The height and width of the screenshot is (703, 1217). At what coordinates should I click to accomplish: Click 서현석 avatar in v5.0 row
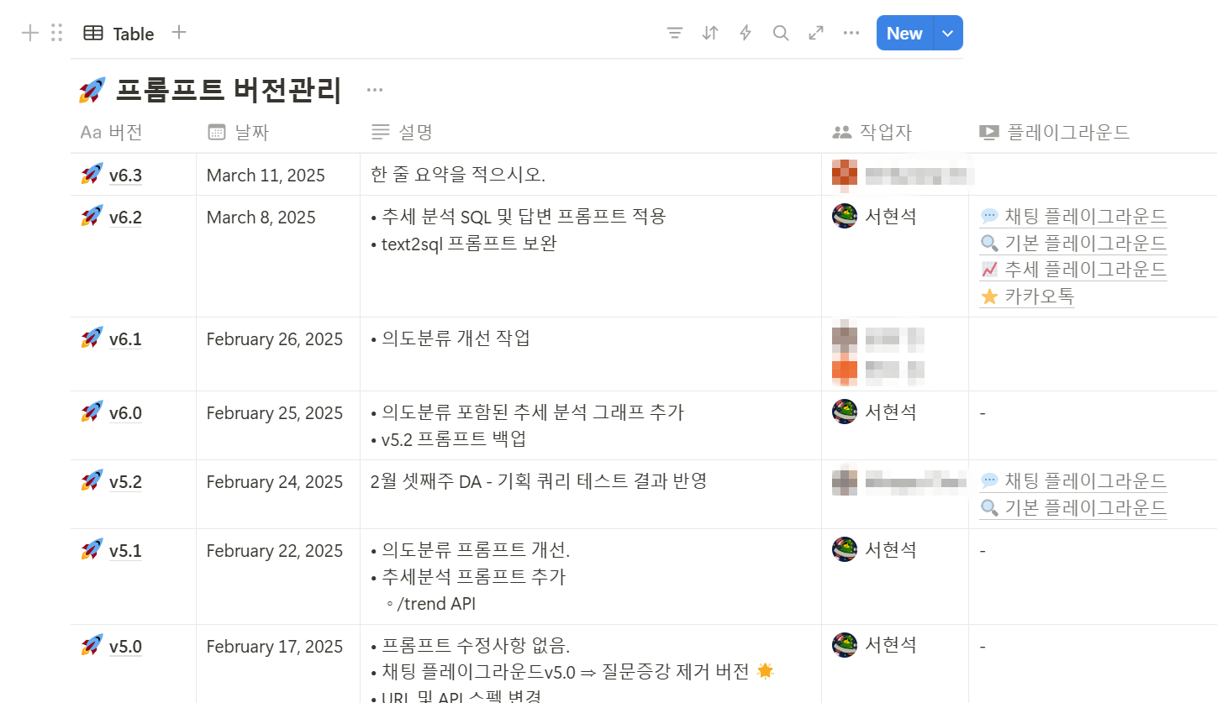[x=844, y=645]
